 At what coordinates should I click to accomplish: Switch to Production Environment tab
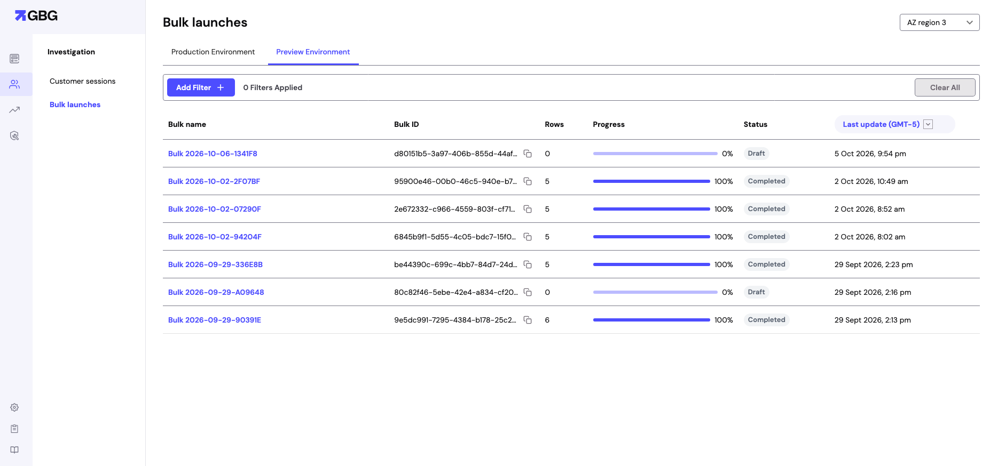pos(213,52)
